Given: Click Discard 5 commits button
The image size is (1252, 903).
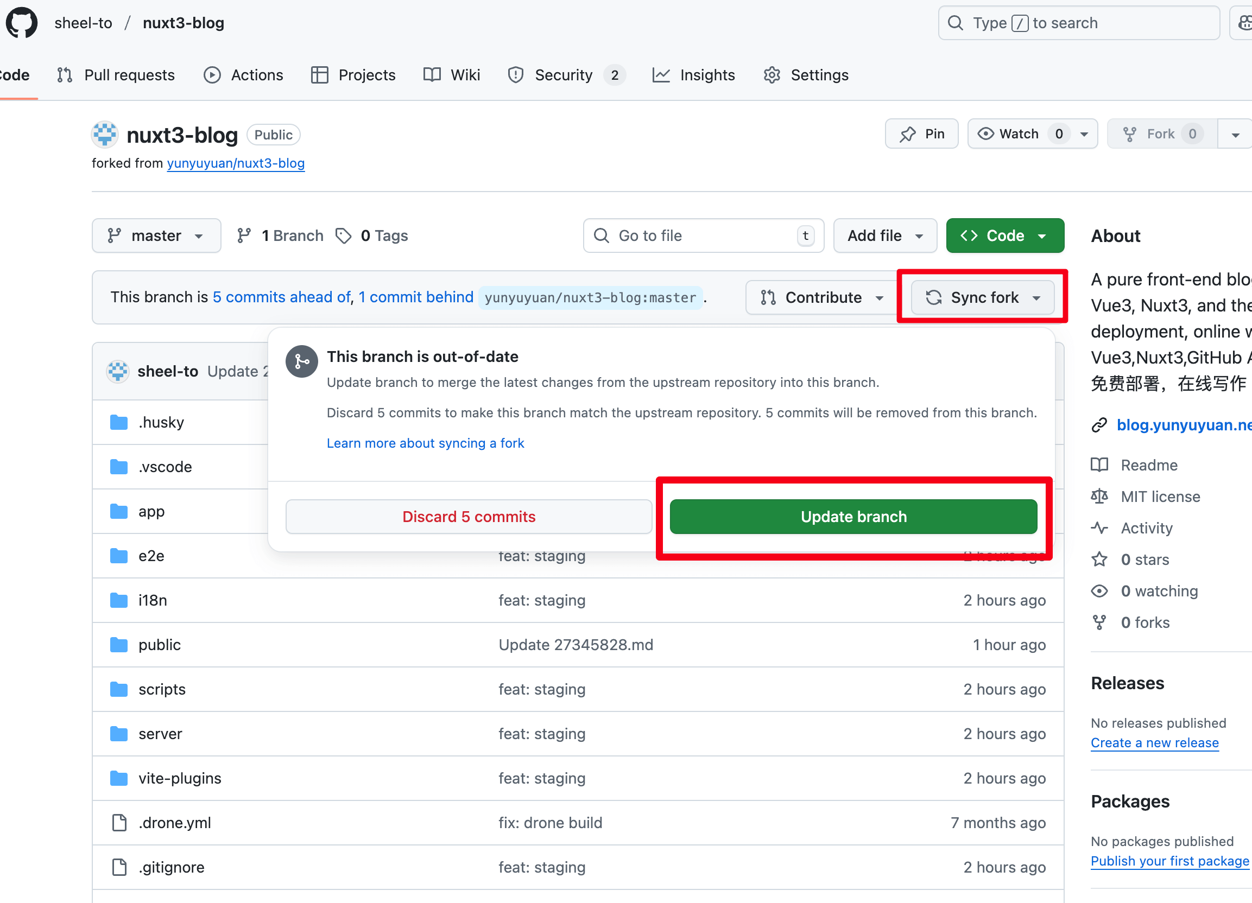Looking at the screenshot, I should pyautogui.click(x=468, y=517).
